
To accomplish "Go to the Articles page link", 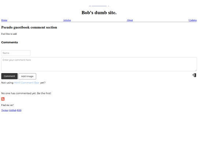I will (x=67, y=20).
